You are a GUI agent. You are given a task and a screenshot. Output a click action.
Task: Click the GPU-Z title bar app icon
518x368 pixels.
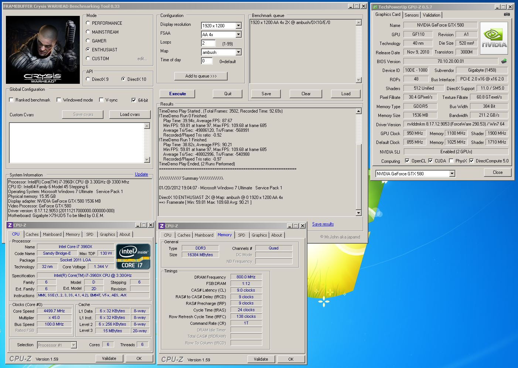(x=375, y=7)
